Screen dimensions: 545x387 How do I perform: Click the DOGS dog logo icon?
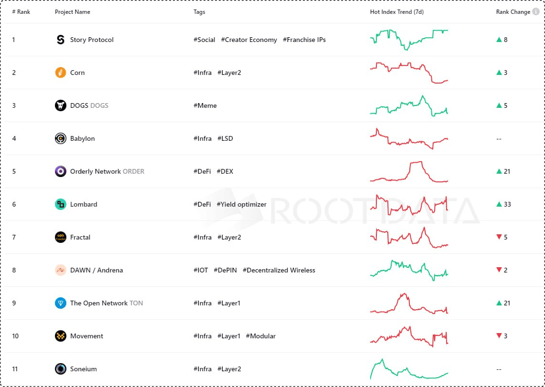tap(61, 105)
